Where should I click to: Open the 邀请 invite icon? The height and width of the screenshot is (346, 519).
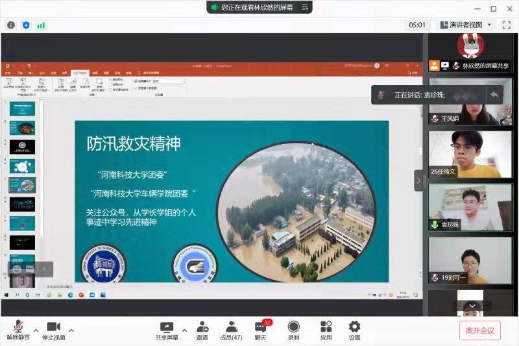[202, 330]
